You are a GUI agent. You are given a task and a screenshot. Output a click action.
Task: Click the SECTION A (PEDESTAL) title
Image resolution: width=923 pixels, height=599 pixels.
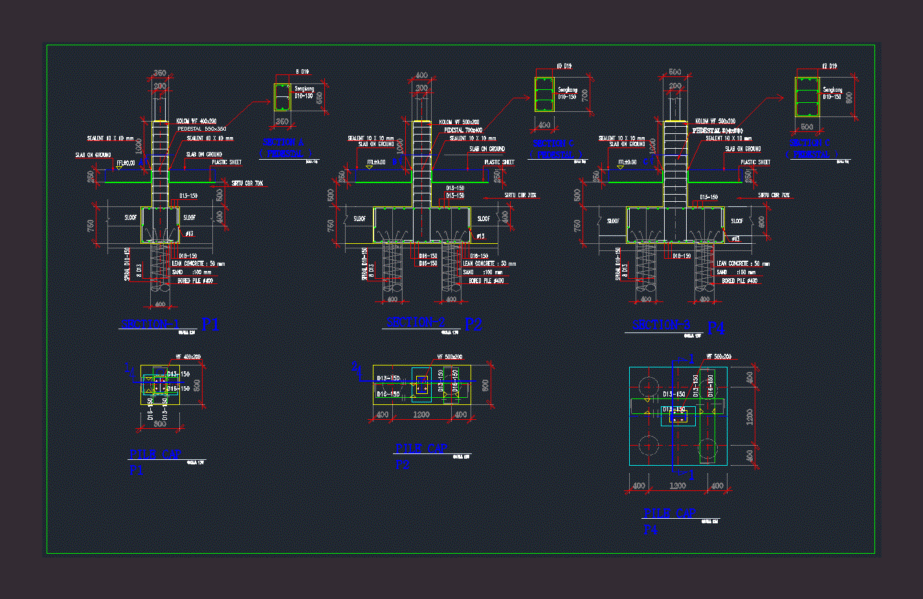287,148
